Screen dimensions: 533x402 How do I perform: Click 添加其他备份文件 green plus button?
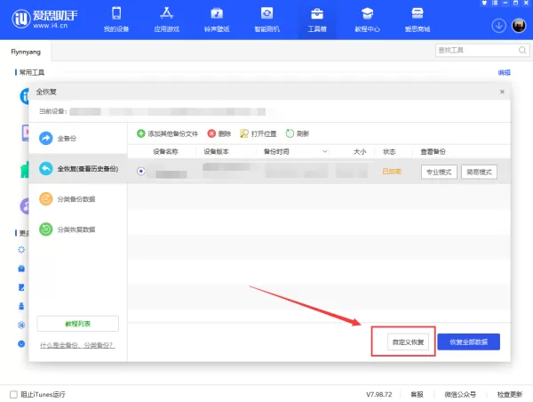167,133
